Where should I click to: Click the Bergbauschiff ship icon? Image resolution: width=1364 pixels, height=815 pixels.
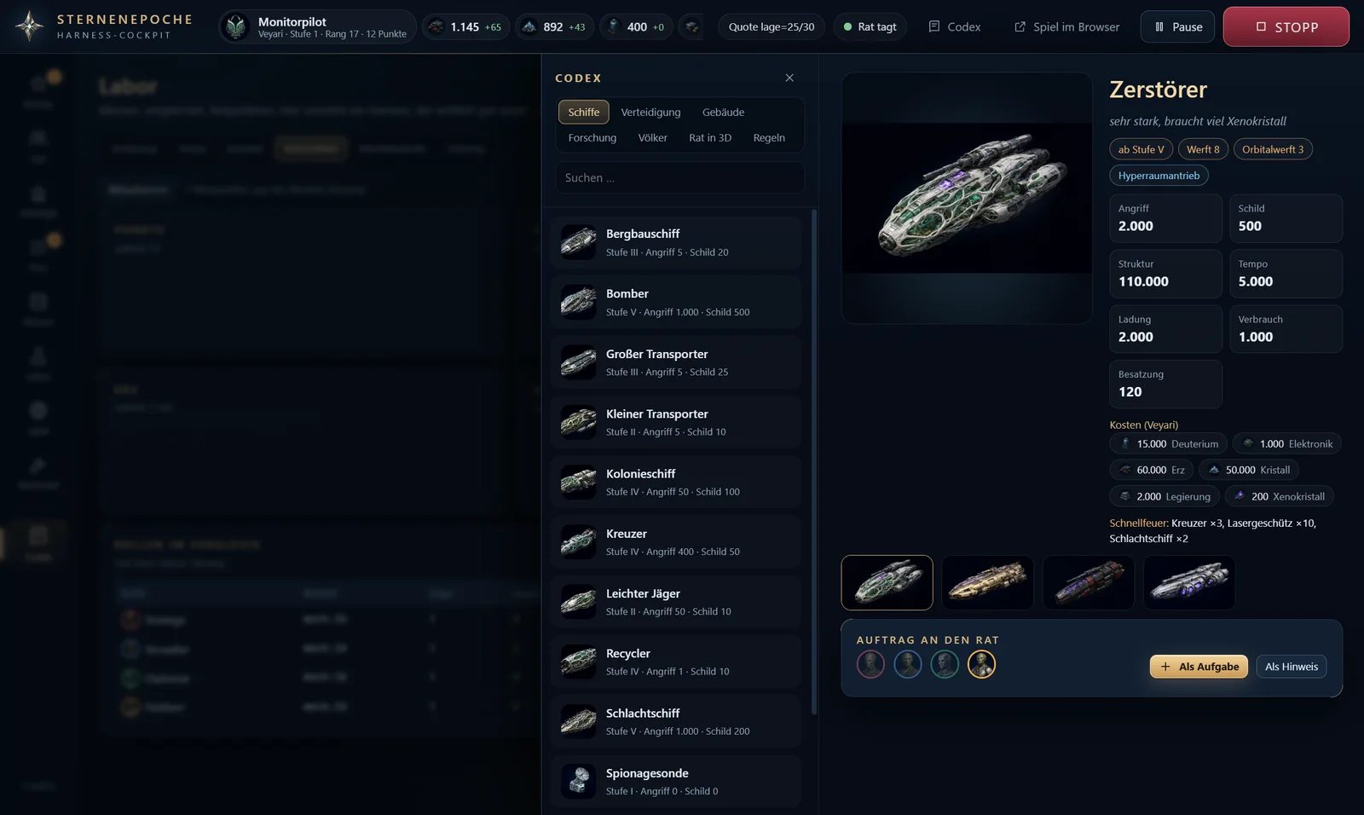(x=578, y=242)
